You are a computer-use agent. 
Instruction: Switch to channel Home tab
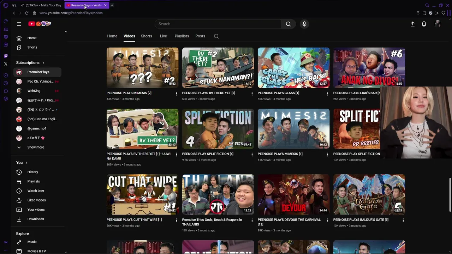pos(112,36)
